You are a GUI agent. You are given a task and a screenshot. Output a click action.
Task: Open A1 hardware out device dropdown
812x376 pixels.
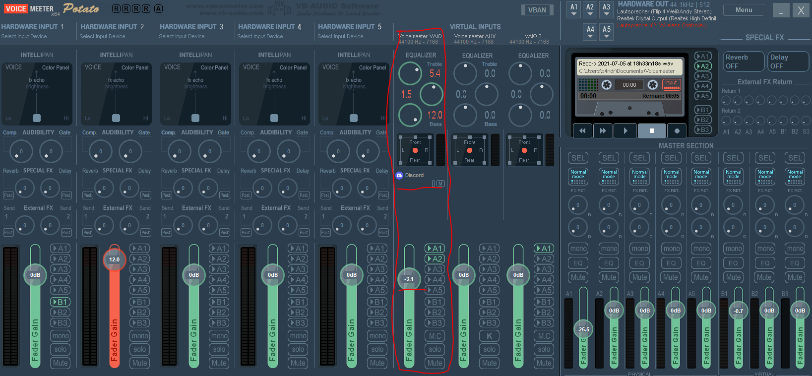click(574, 9)
